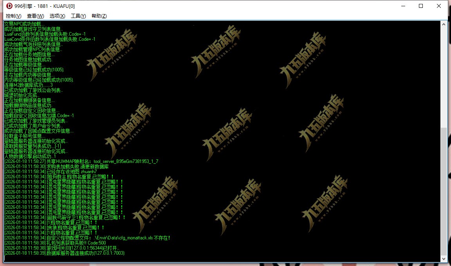The image size is (451, 266).
Task: Click the line 任务地图信息加载成功
Action: (28, 60)
